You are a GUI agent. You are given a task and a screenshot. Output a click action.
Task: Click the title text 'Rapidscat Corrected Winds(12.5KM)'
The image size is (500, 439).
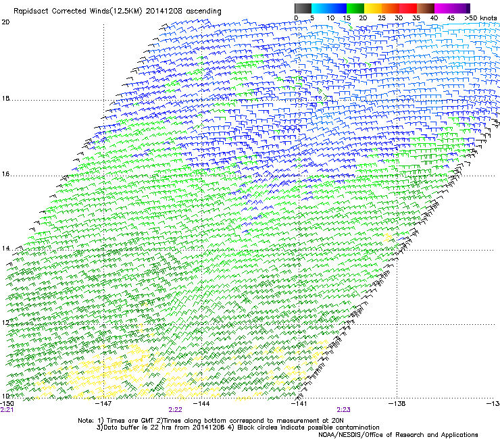[x=78, y=11]
